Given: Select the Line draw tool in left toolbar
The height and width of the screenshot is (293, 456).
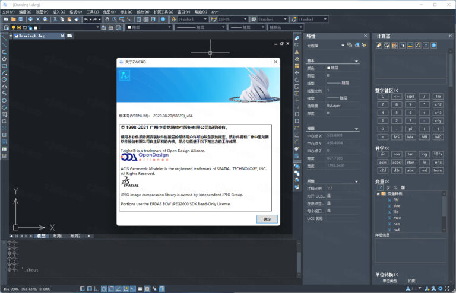Looking at the screenshot, I should point(4,38).
